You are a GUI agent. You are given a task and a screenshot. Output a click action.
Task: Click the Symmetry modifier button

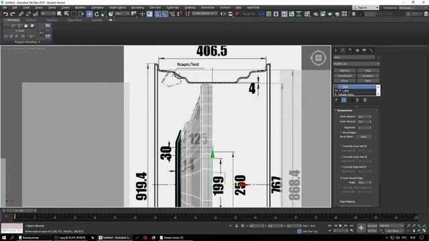(x=368, y=76)
